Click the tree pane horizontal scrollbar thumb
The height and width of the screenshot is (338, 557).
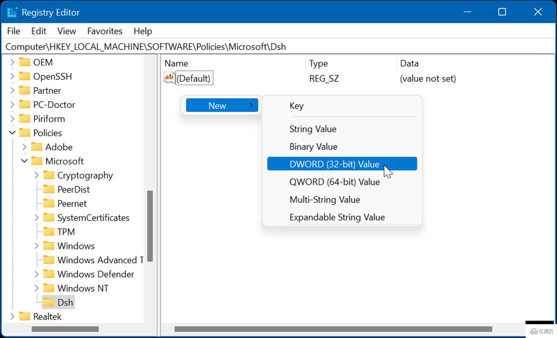(65, 329)
